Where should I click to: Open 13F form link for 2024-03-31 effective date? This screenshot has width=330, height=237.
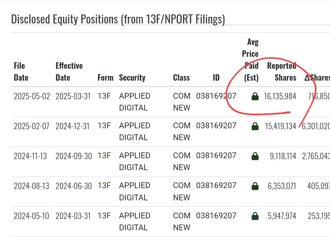point(104,216)
